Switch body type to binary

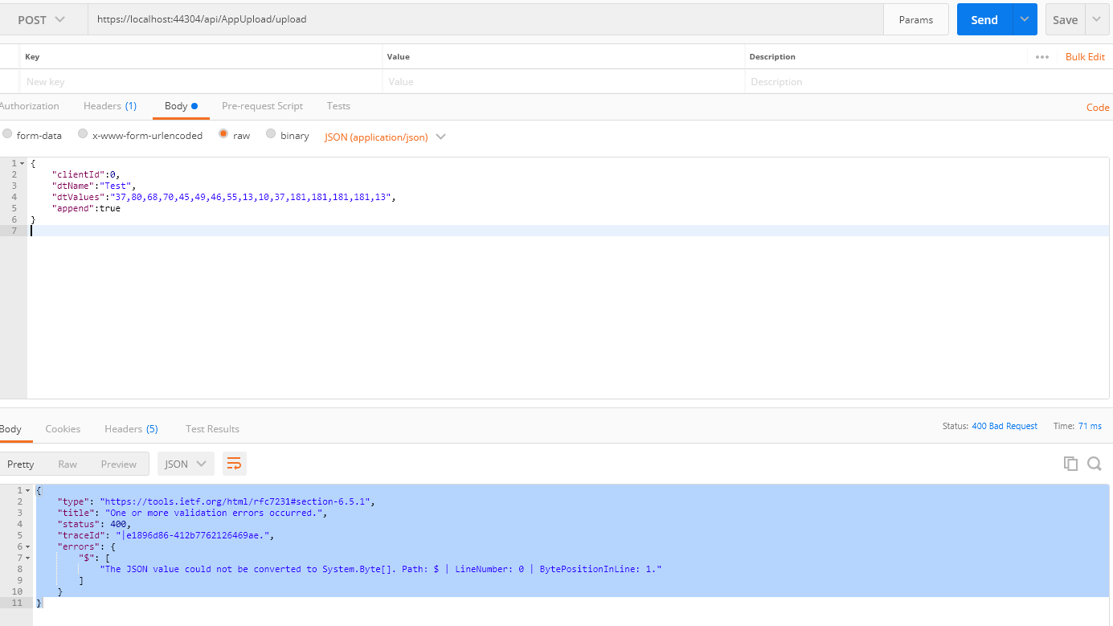pos(271,134)
